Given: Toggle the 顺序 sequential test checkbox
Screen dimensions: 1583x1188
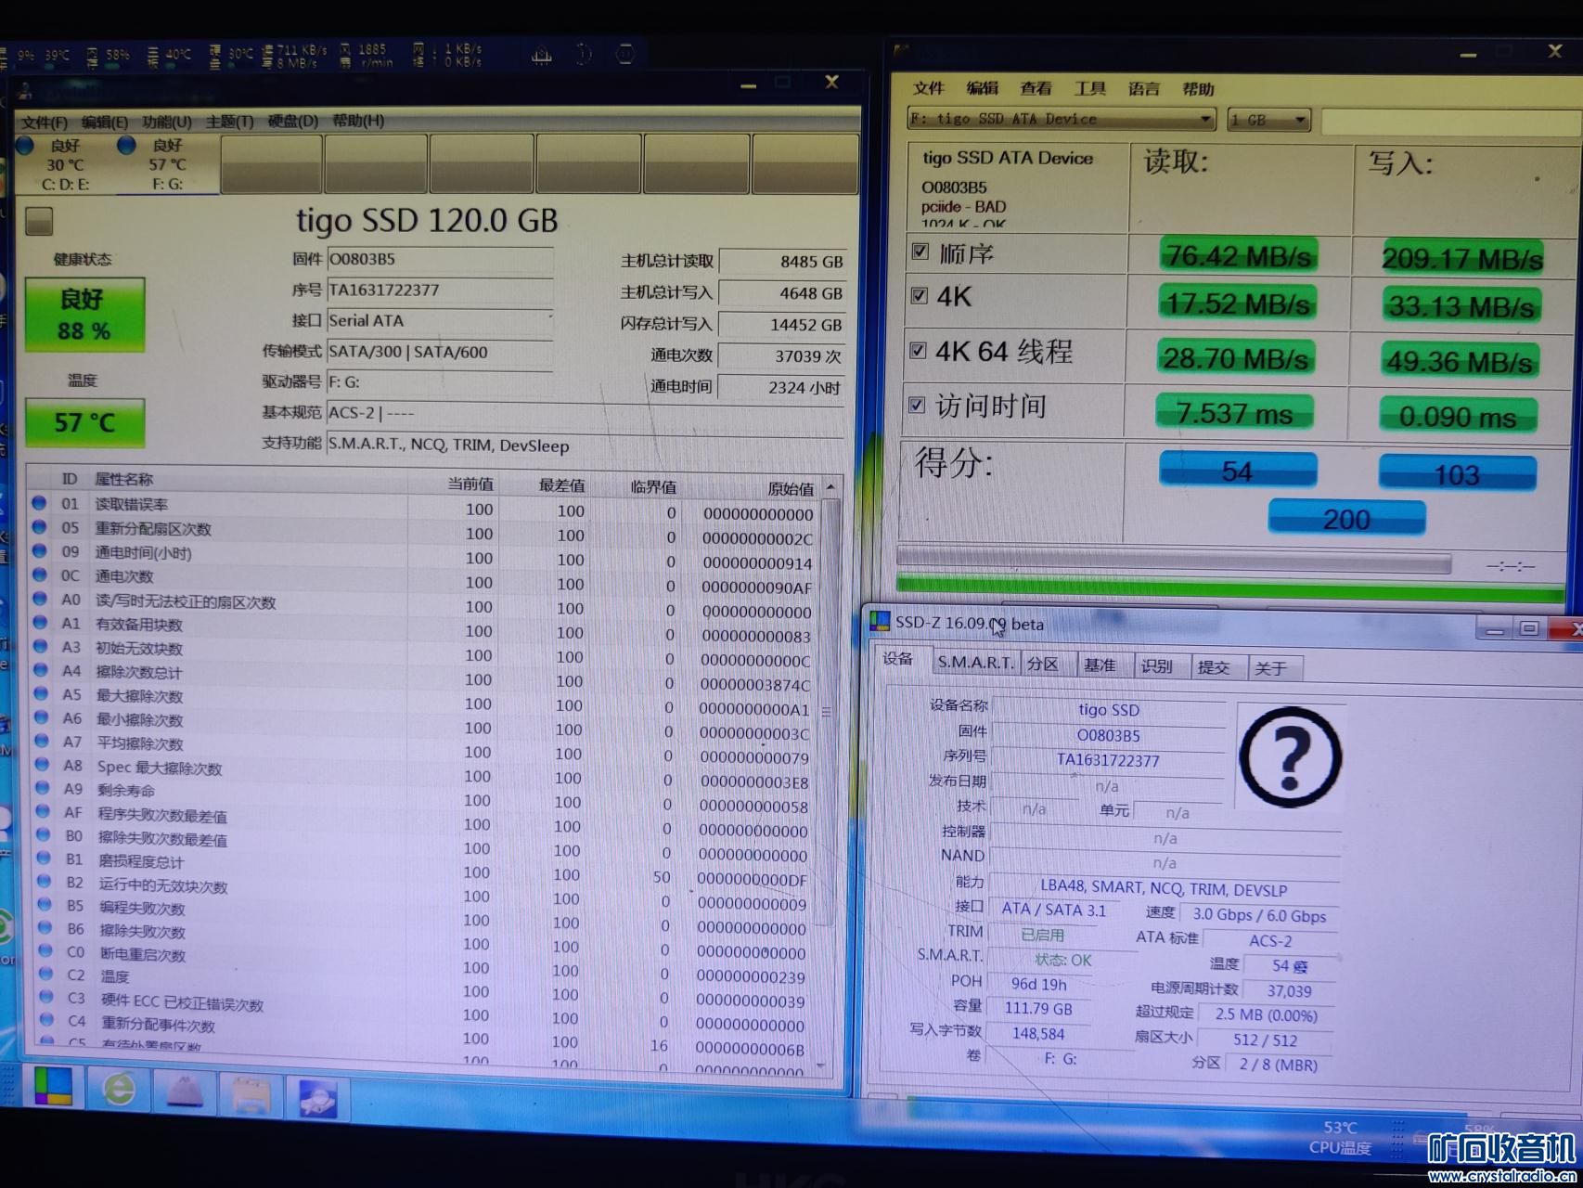Looking at the screenshot, I should coord(920,252).
